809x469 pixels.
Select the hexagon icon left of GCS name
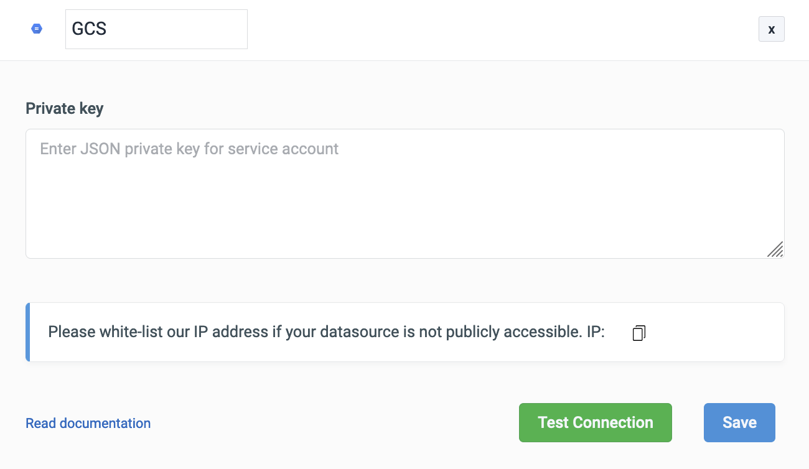click(37, 29)
